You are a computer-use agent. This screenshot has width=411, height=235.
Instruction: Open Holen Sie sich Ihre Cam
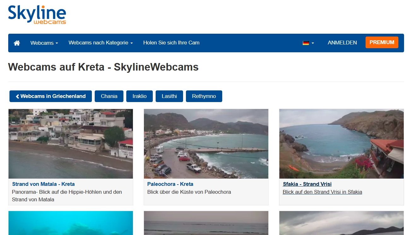[x=171, y=43]
